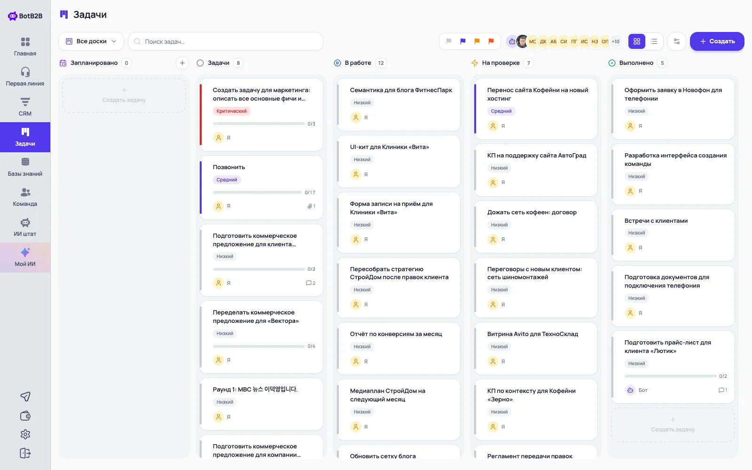Click the На проверке lightning icon
The width and height of the screenshot is (752, 470).
click(475, 63)
